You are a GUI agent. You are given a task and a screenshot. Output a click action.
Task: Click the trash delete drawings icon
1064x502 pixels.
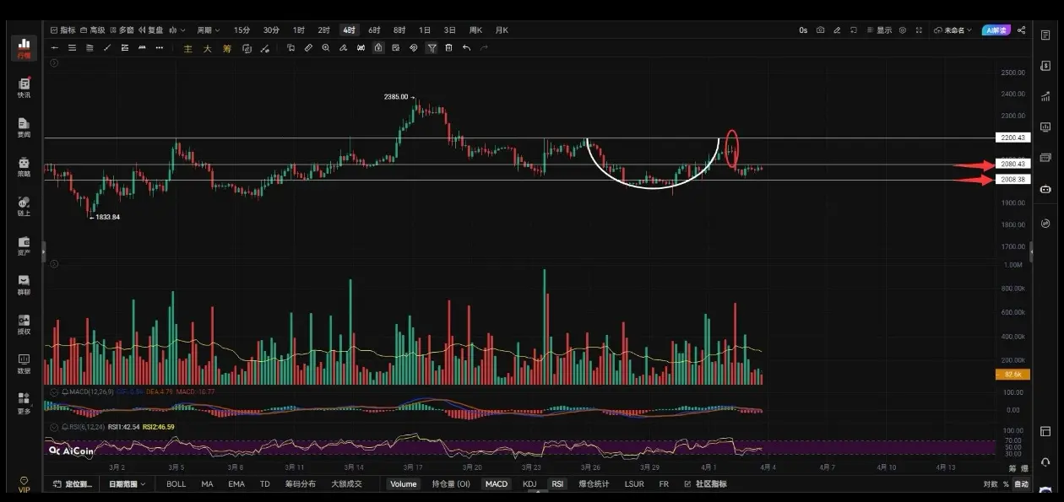(448, 48)
